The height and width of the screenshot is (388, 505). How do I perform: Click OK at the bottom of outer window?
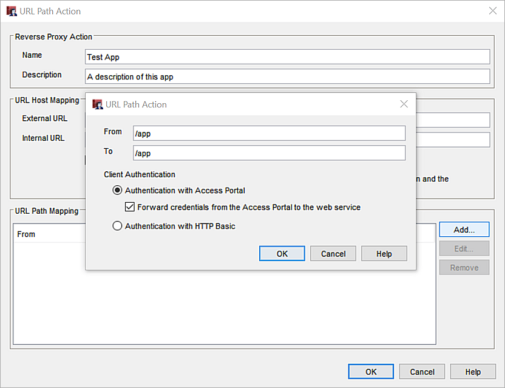pyautogui.click(x=371, y=372)
